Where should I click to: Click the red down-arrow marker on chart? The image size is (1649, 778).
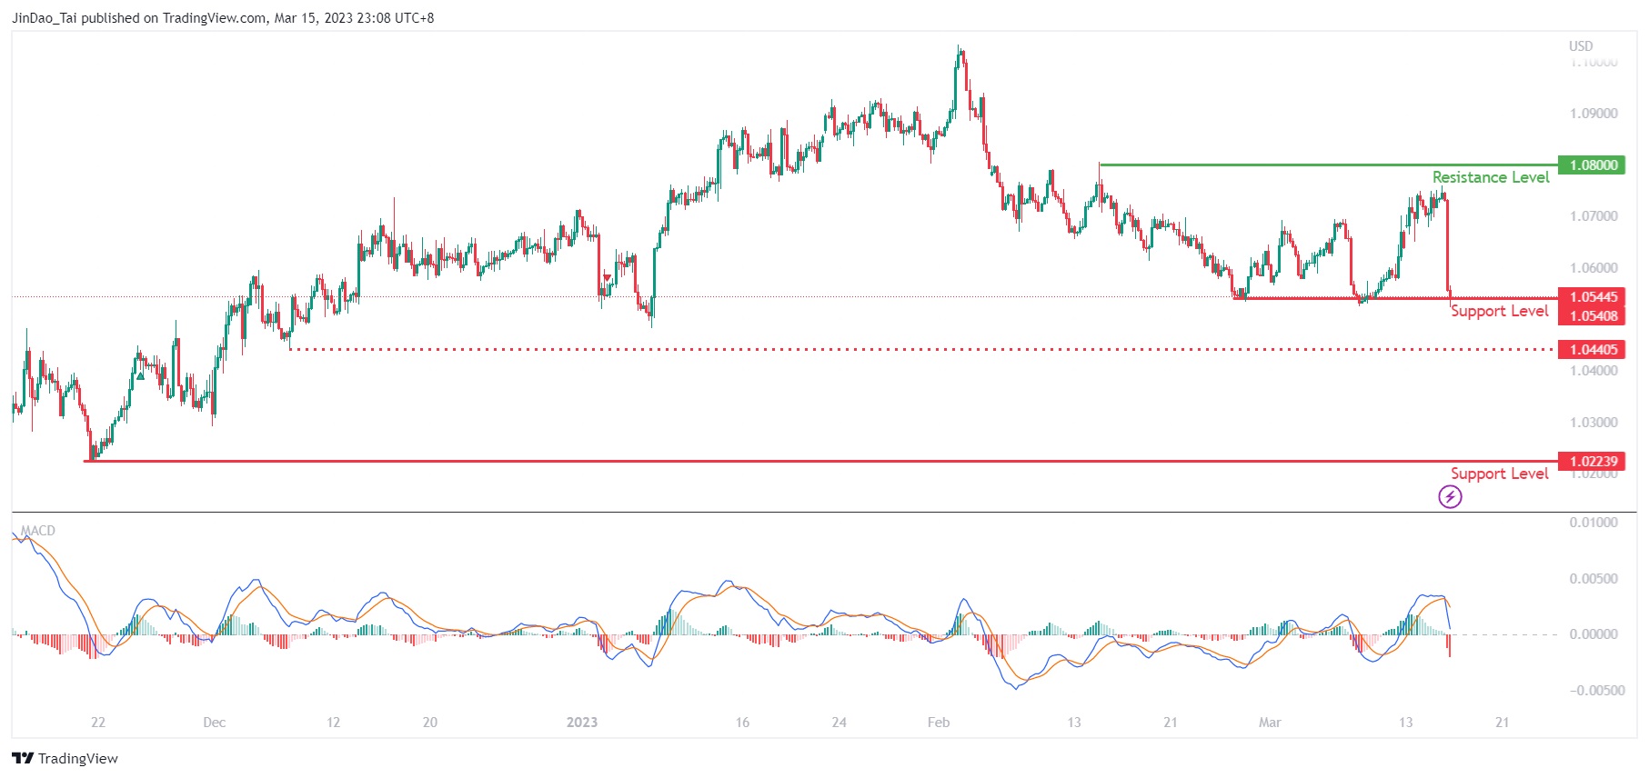coord(607,277)
